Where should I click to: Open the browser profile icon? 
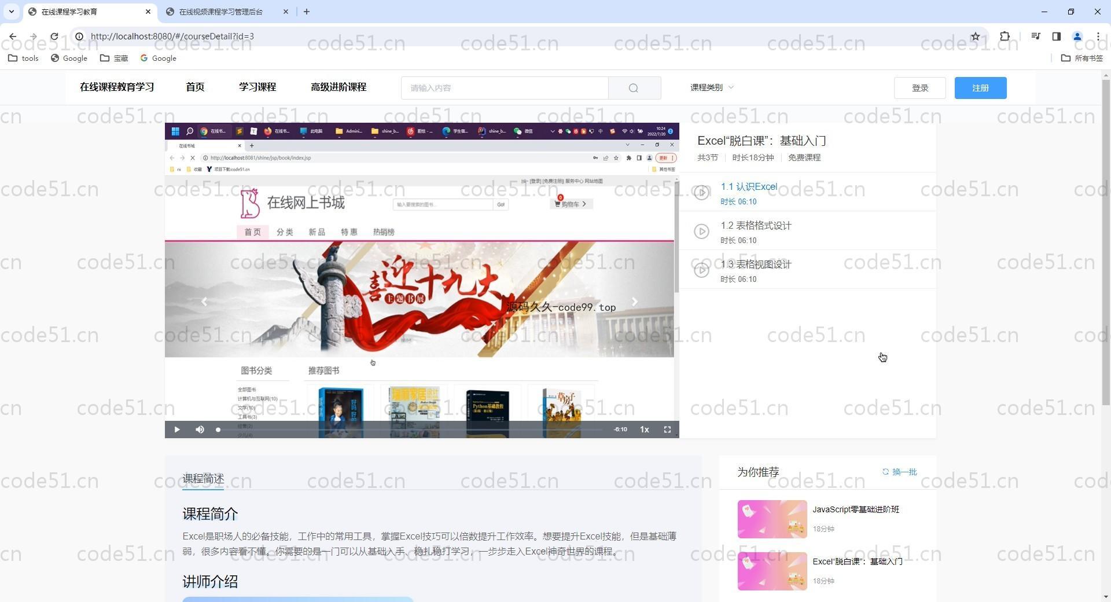pos(1077,36)
